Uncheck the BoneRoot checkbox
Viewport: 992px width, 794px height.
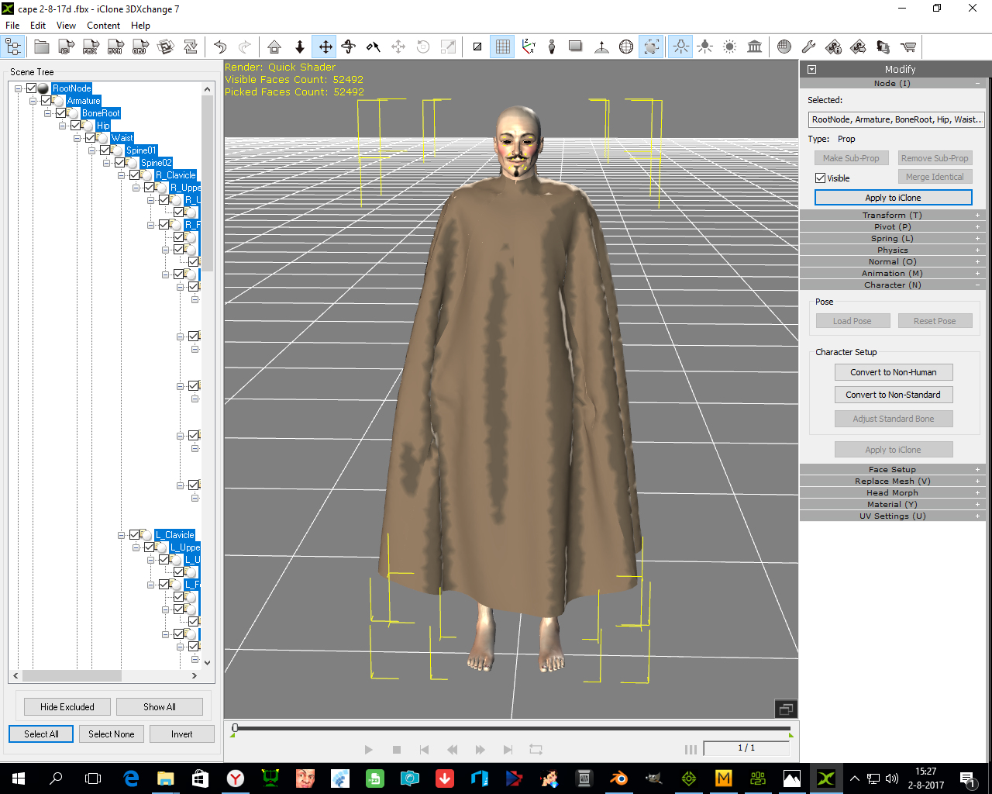coord(61,113)
